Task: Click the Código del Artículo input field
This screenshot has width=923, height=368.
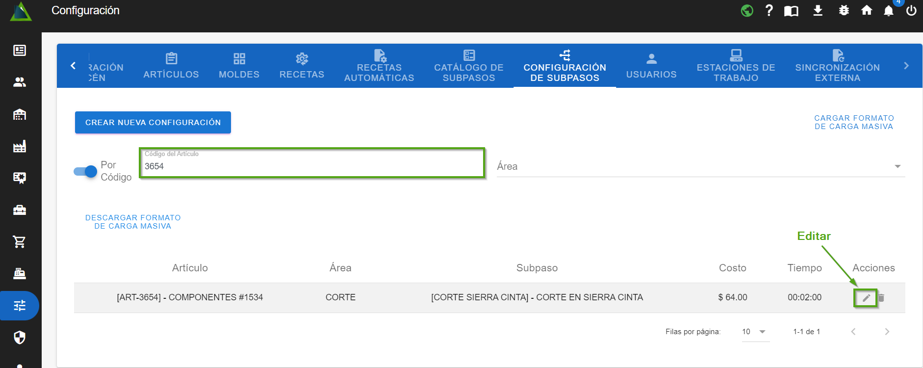Action: (x=312, y=166)
